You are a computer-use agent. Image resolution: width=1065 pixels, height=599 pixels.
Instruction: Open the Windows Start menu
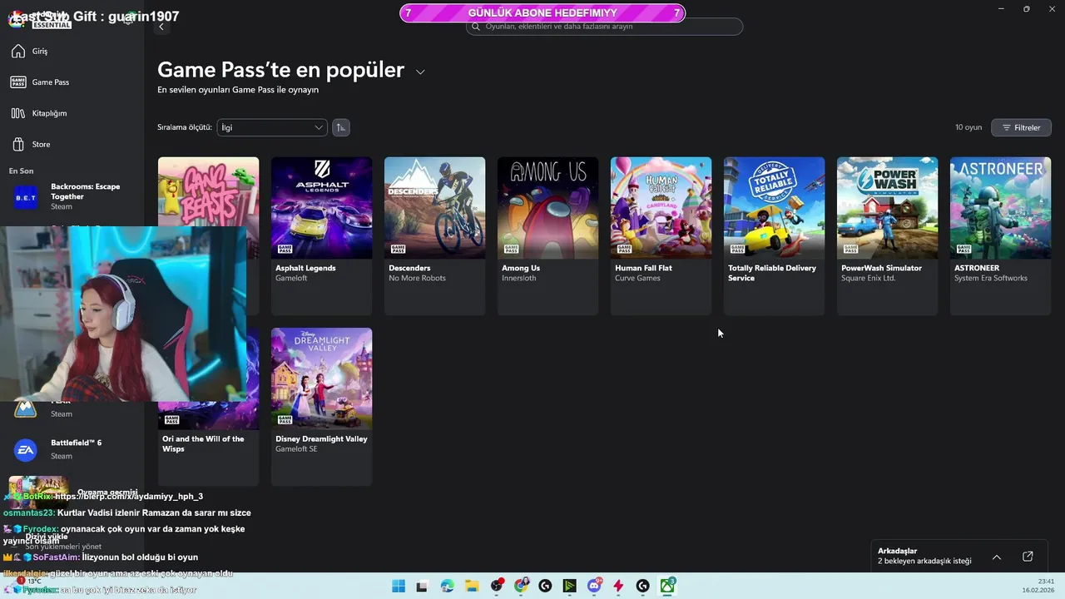click(x=398, y=586)
